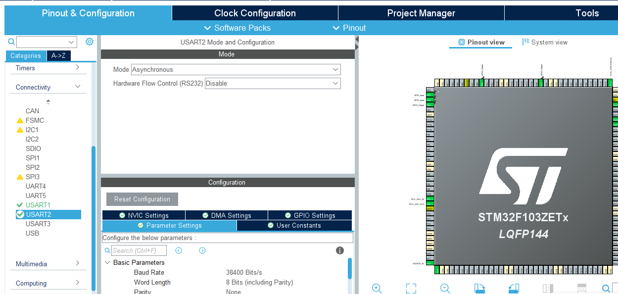Open the Project Manager tab
Screen dimensions: 618x294
pyautogui.click(x=421, y=13)
